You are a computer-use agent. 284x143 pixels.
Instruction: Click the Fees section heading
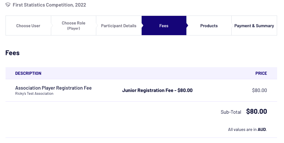(12, 53)
